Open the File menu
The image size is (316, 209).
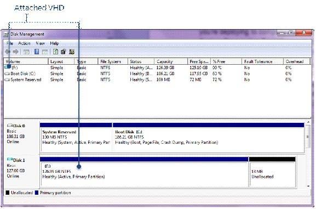coord(9,43)
